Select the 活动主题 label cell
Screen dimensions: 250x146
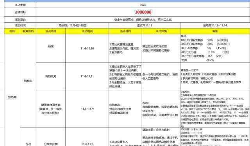pyautogui.click(x=20, y=5)
